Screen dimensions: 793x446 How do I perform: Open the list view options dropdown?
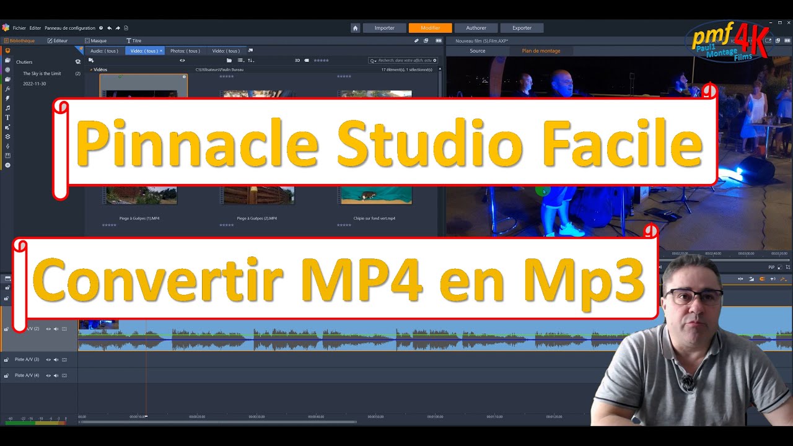point(240,60)
